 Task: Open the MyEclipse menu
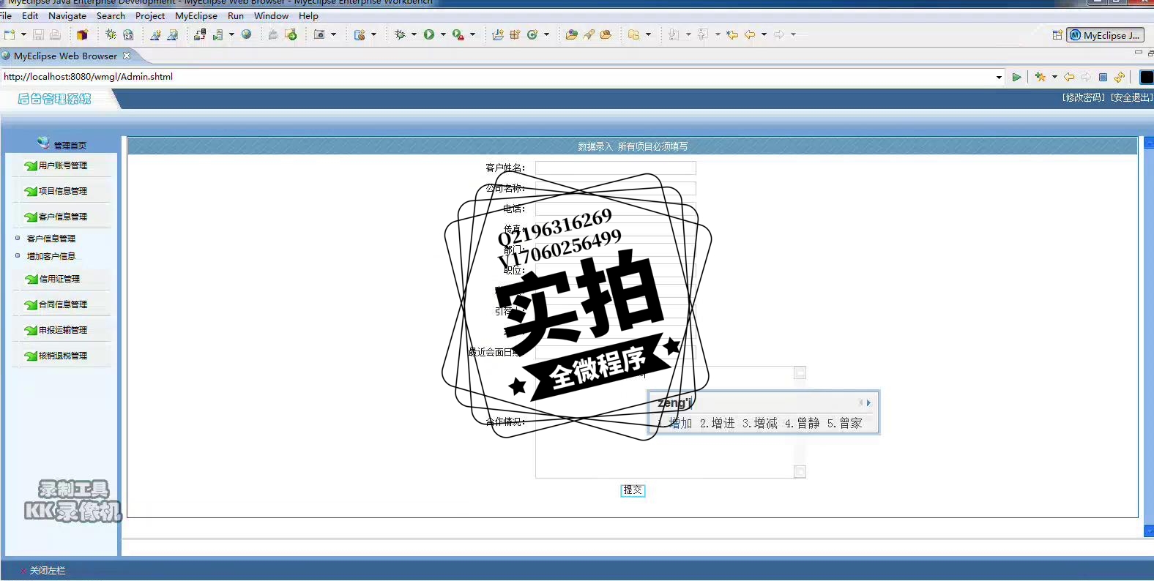click(196, 15)
